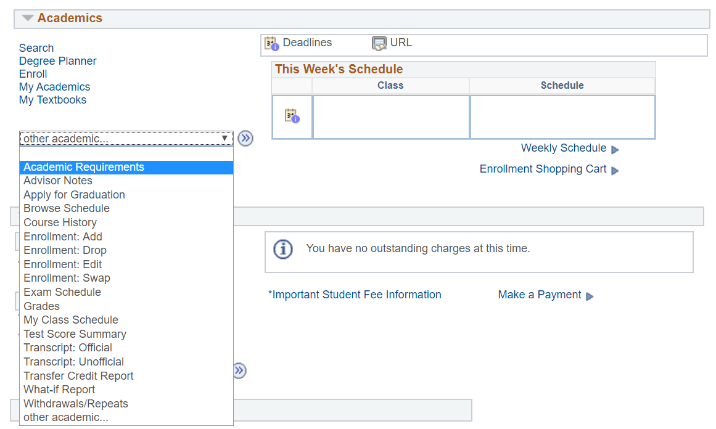The width and height of the screenshot is (716, 429).
Task: Open Important Student Fee Information link
Action: (x=355, y=295)
